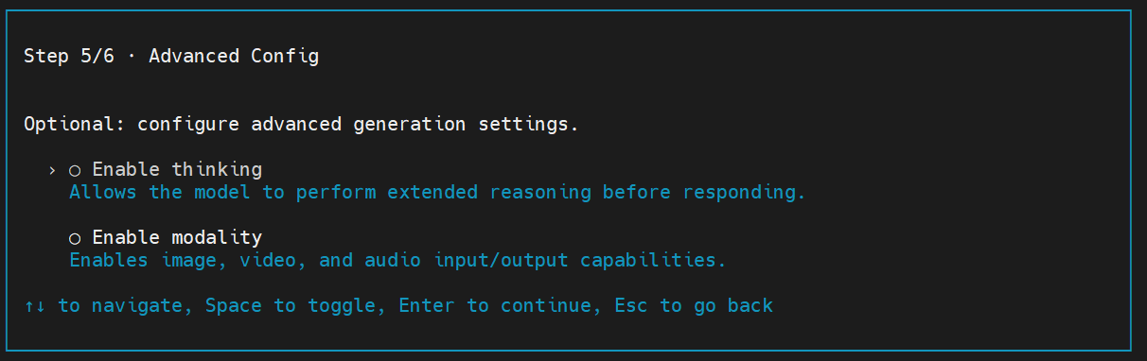Viewport: 1147px width, 361px height.
Task: Toggle the circle beside Enable thinking
Action: pos(75,171)
